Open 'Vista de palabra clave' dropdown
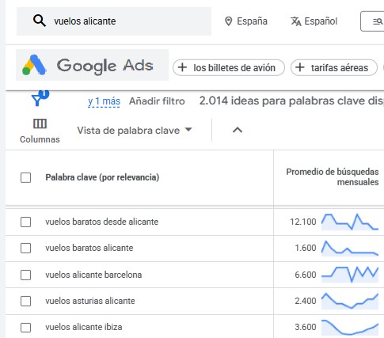The image size is (384, 338). (135, 131)
